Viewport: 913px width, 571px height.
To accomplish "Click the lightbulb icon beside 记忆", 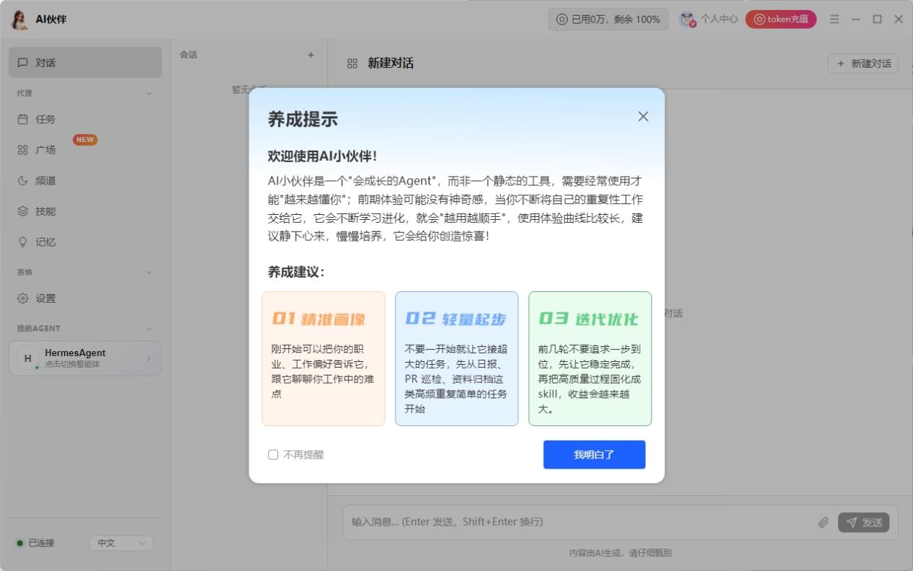I will tap(23, 242).
